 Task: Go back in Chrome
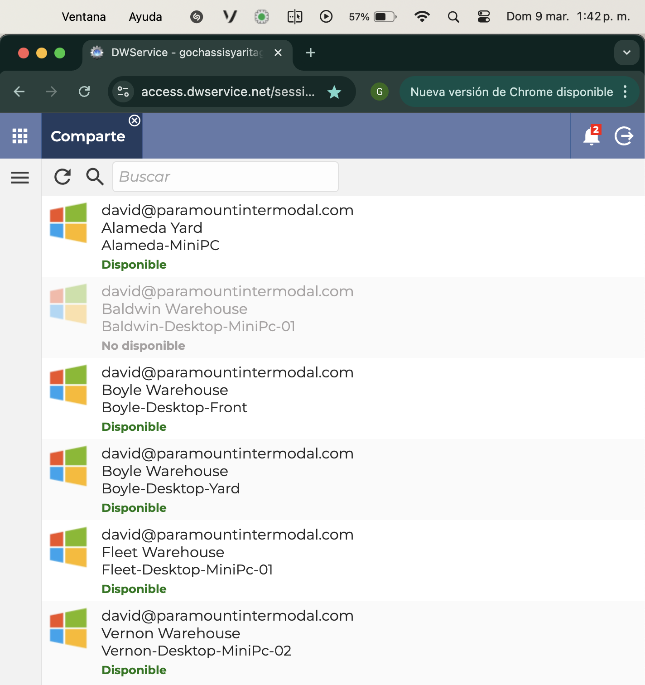19,92
